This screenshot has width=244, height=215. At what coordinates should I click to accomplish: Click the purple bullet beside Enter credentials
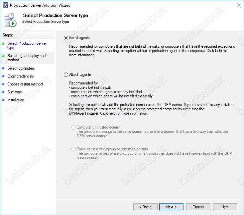coord(3,76)
